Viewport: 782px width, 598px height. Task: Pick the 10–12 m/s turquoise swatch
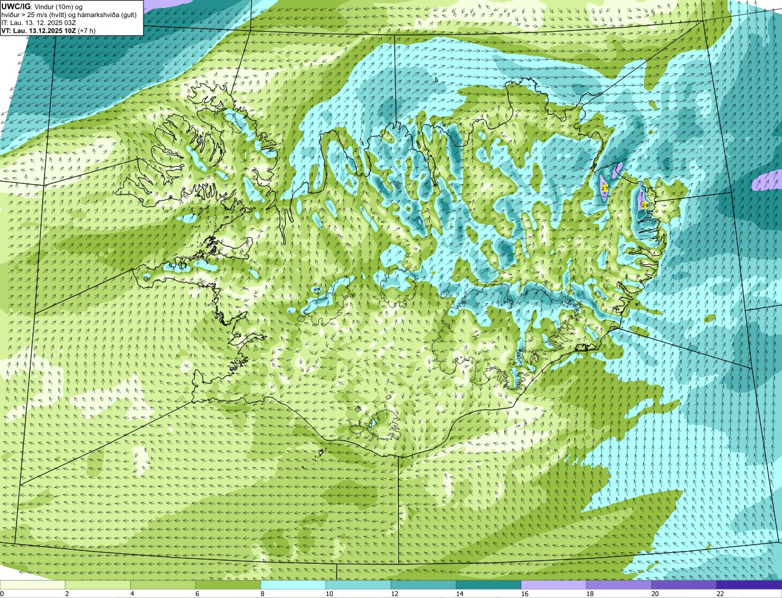point(359,585)
